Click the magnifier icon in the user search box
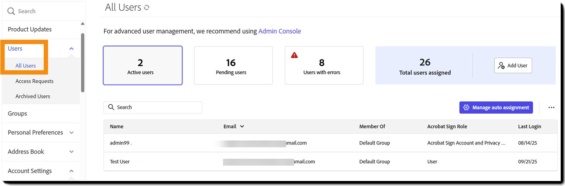Screen dimensions: 565x186 111,107
